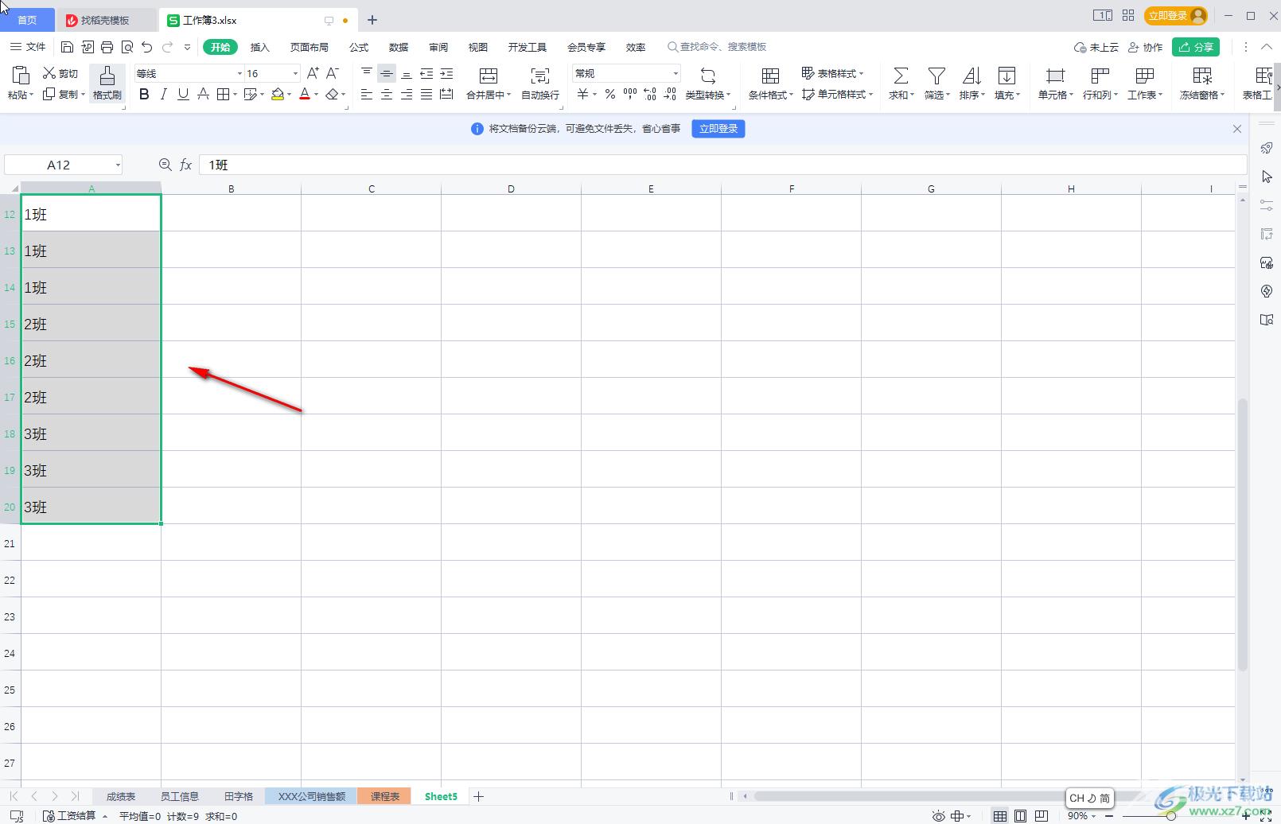This screenshot has height=824, width=1281.
Task: Click the font color red A swatch
Action: [305, 94]
